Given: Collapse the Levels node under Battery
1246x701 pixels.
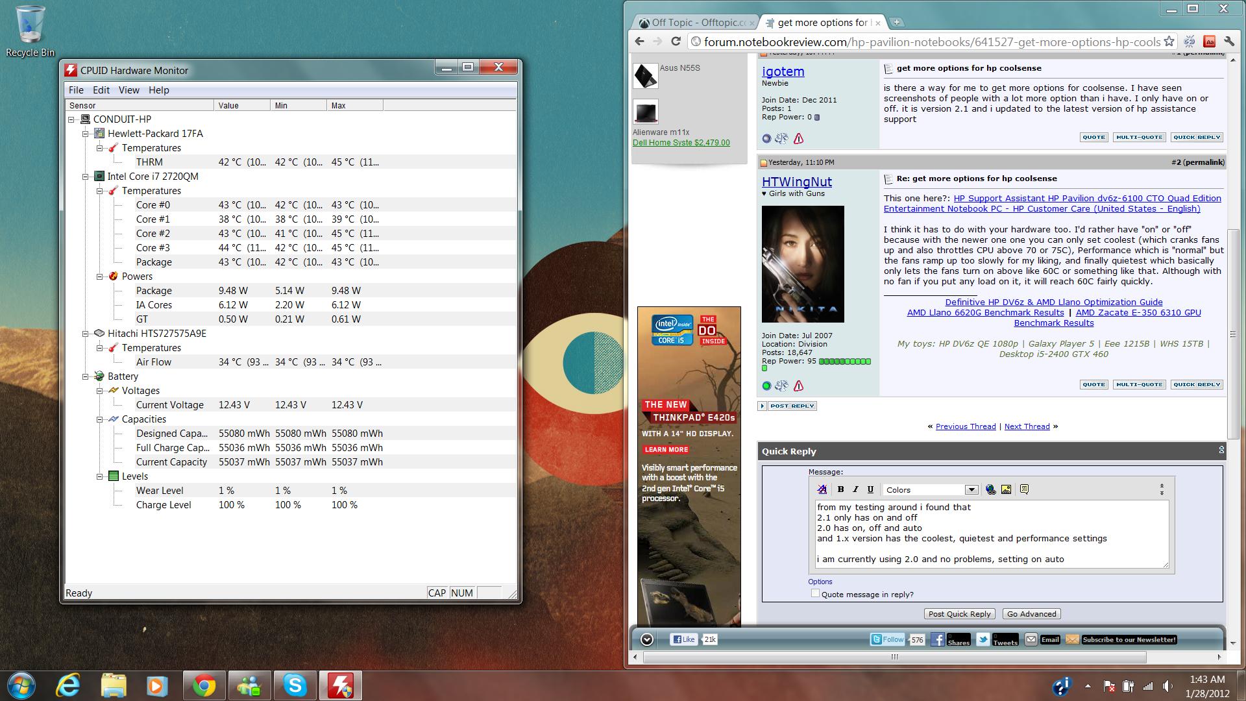Looking at the screenshot, I should (100, 476).
